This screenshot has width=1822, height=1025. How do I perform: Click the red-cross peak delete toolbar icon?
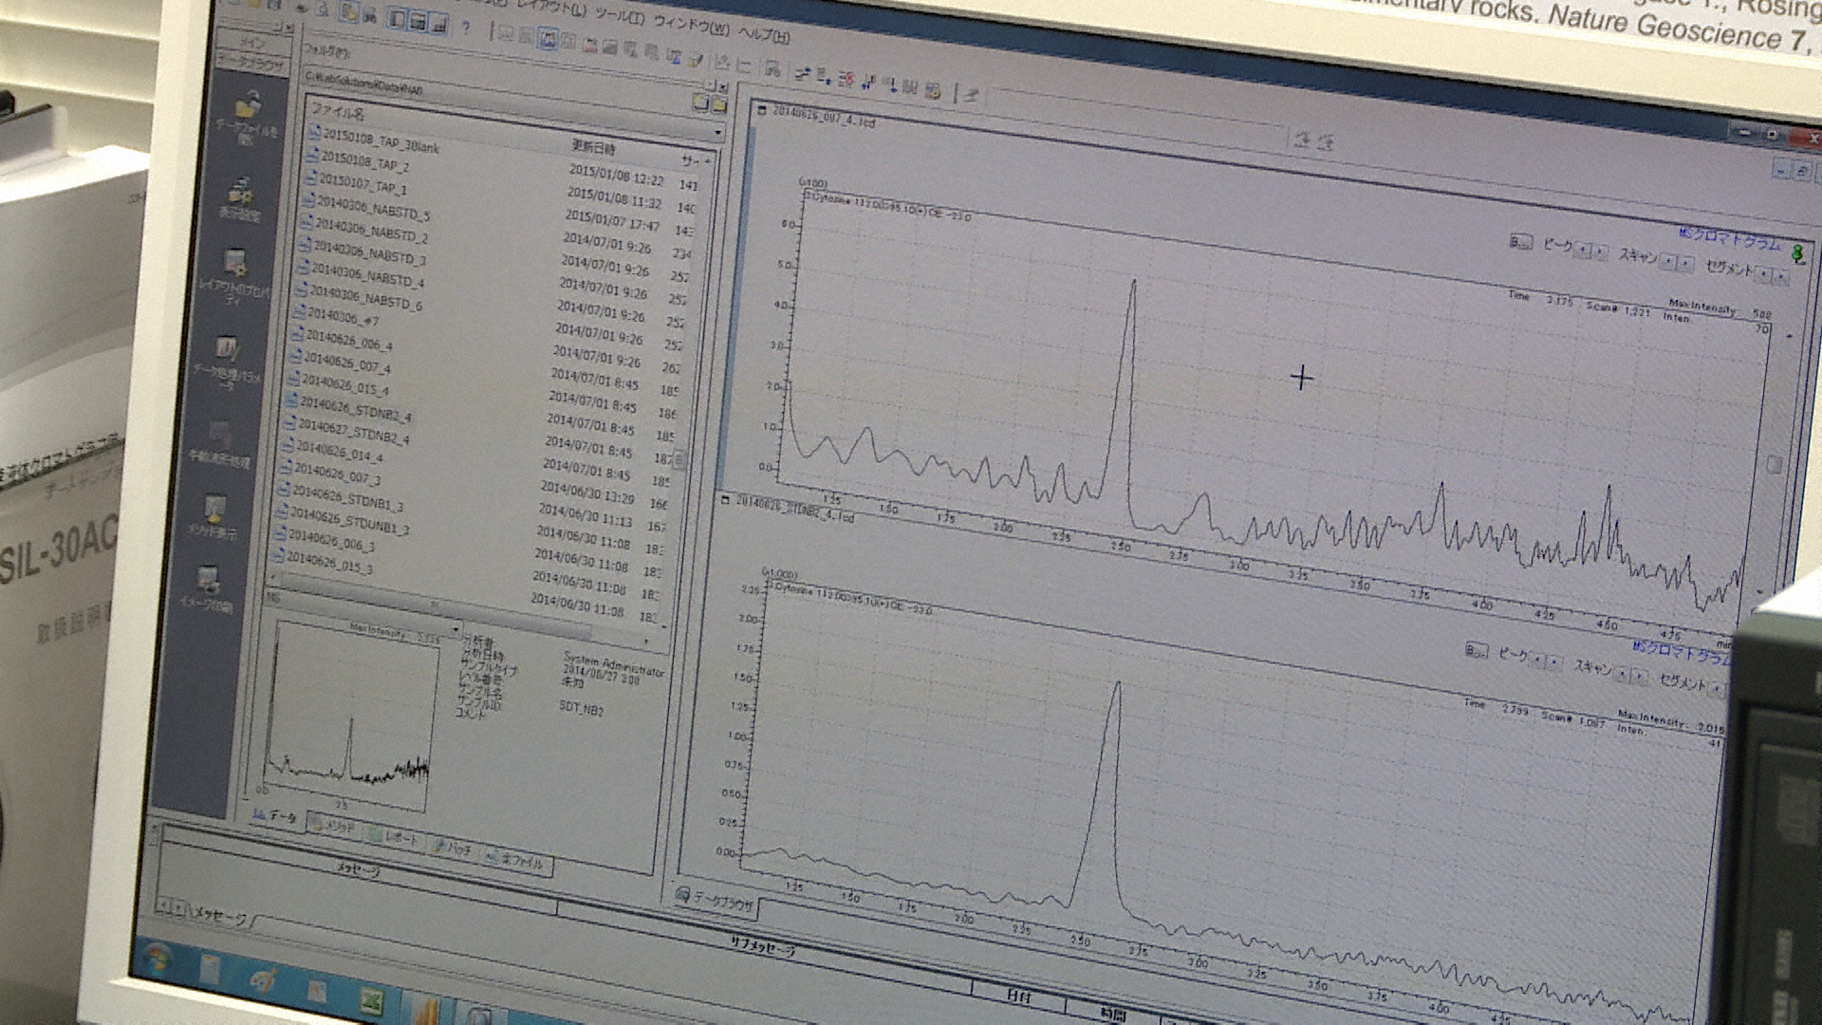(x=846, y=79)
